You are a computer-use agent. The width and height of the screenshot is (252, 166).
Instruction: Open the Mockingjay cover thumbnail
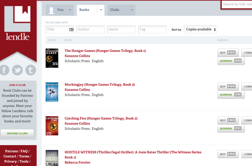[52, 92]
